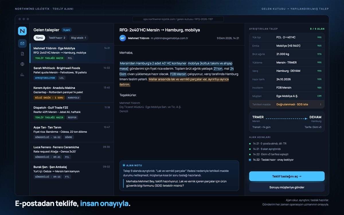Open the documents icon in sidebar
Screen dimensions: 344x215
pyautogui.click(x=22, y=54)
